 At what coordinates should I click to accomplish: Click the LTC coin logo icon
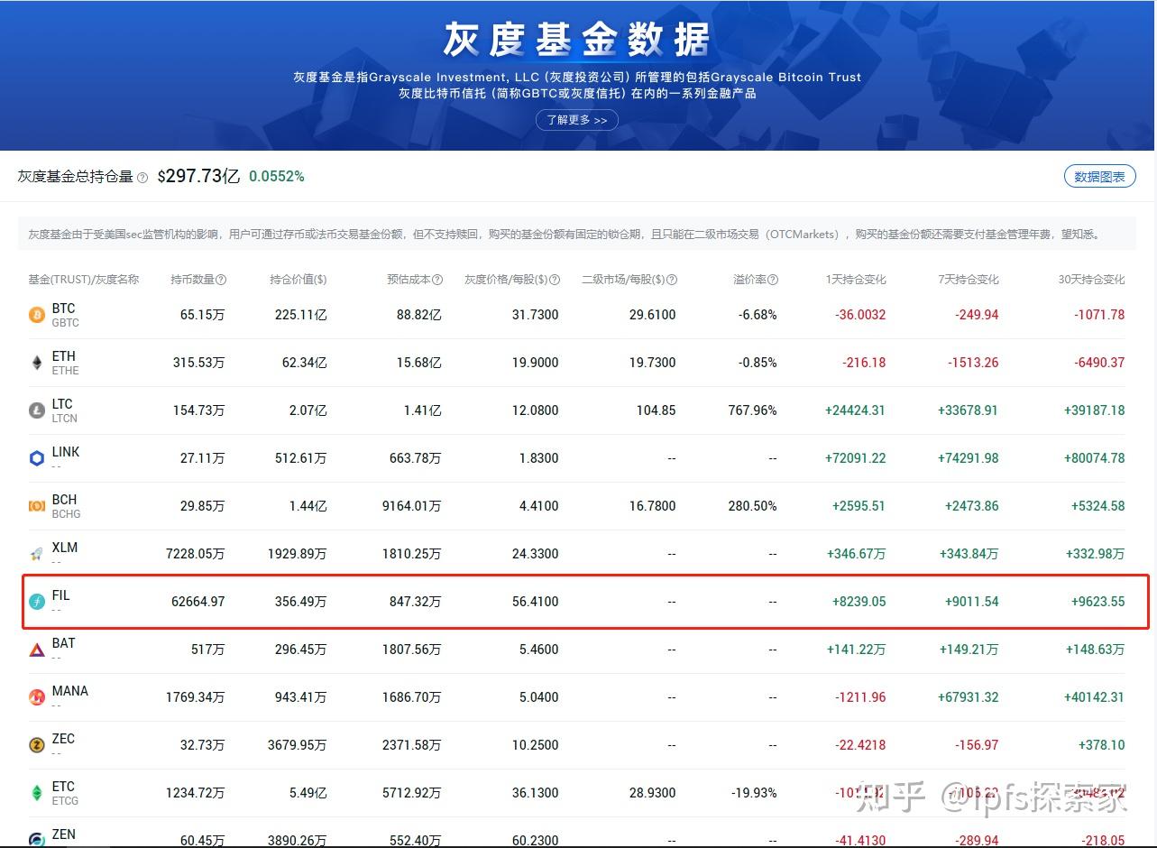coord(36,410)
